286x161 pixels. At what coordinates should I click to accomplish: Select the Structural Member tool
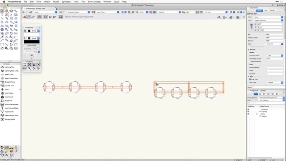click(x=10, y=104)
